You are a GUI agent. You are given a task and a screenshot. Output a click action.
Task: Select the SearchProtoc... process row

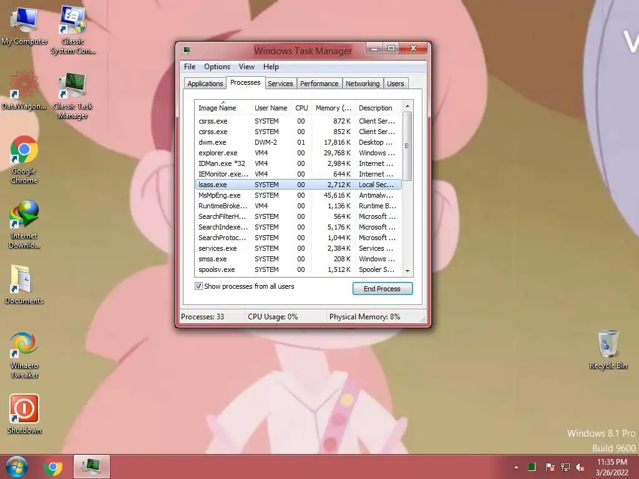[298, 238]
